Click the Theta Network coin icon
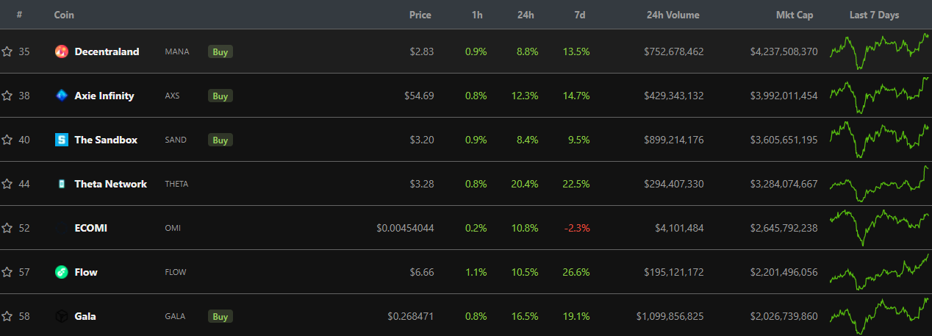The height and width of the screenshot is (336, 932). coord(62,184)
